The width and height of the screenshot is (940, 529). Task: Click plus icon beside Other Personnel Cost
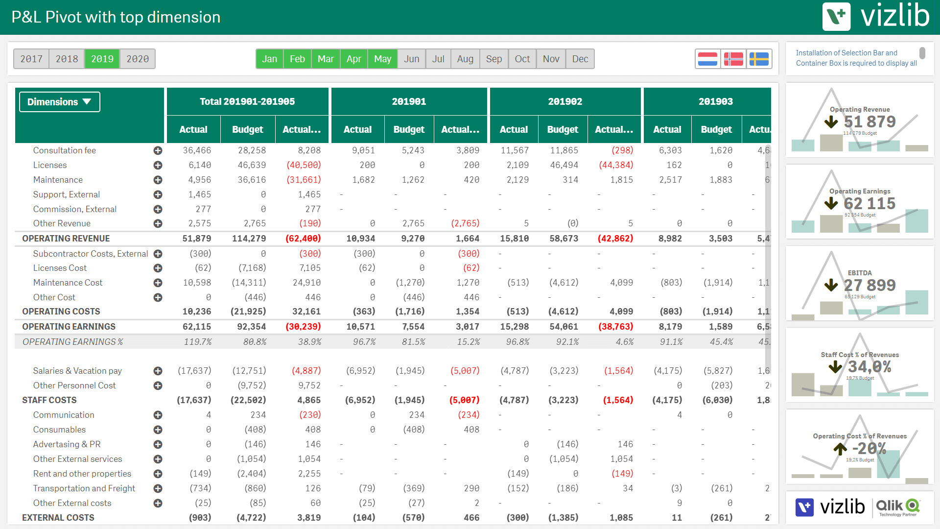pos(158,385)
